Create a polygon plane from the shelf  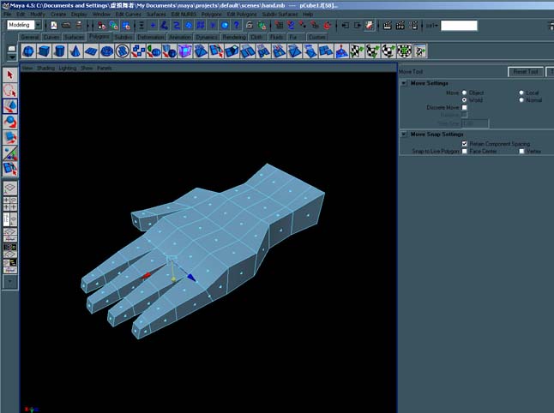coord(91,51)
